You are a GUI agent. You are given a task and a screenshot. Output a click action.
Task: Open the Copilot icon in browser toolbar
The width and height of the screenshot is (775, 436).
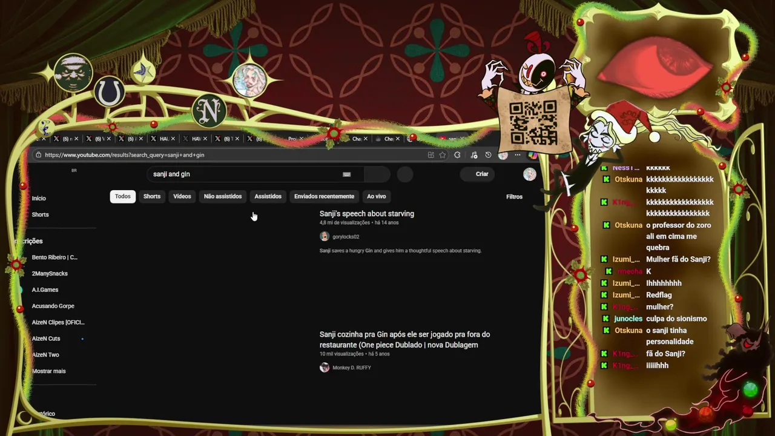tap(533, 155)
